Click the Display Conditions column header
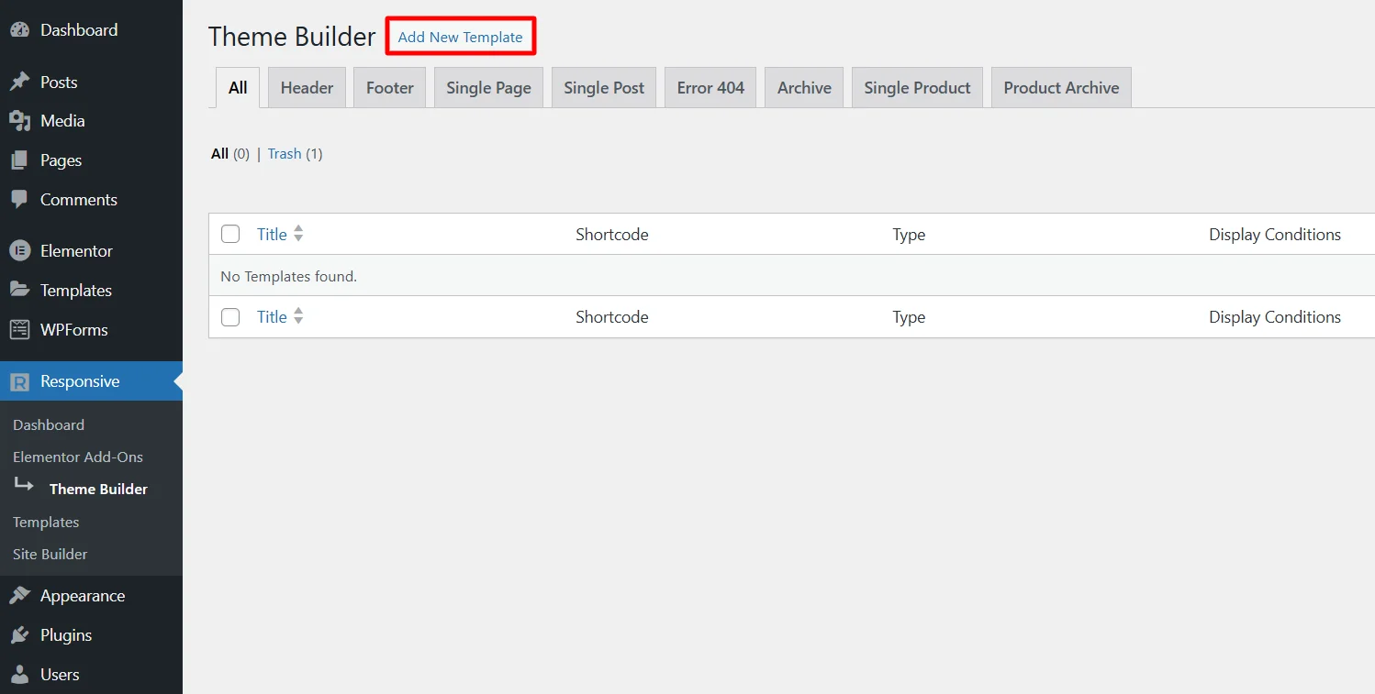 click(x=1275, y=235)
